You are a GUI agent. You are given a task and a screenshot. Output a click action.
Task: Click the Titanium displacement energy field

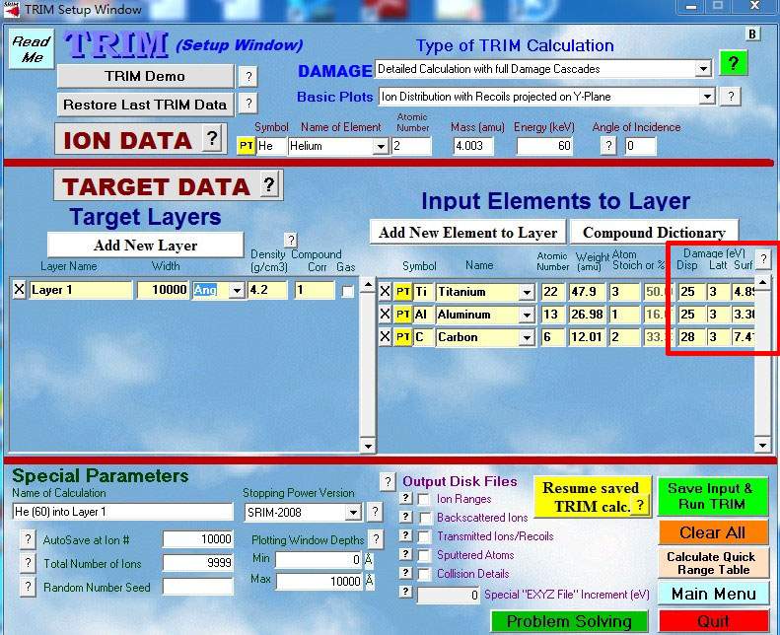(692, 292)
